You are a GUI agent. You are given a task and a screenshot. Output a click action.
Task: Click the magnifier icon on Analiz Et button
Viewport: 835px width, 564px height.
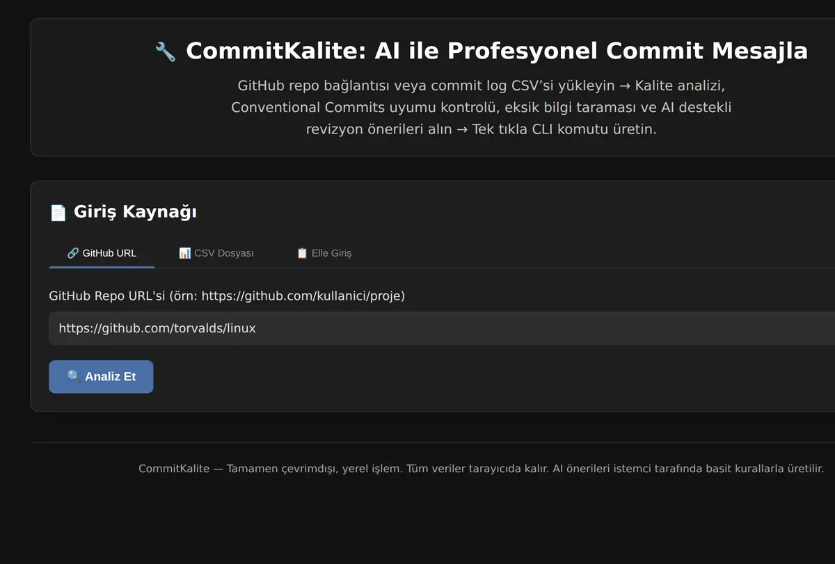tap(74, 376)
